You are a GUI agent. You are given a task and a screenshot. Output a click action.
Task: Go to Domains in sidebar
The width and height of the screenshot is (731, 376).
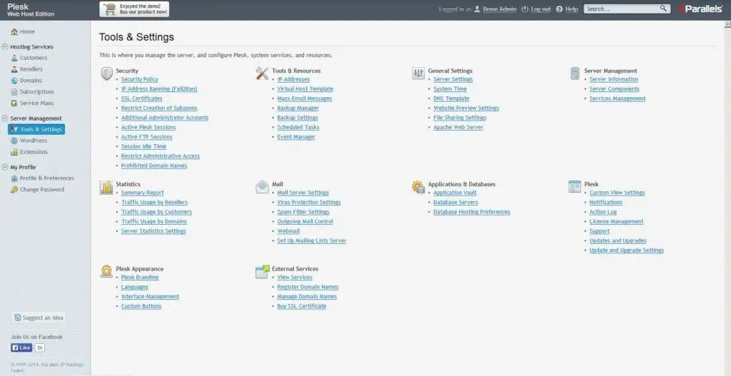click(31, 81)
